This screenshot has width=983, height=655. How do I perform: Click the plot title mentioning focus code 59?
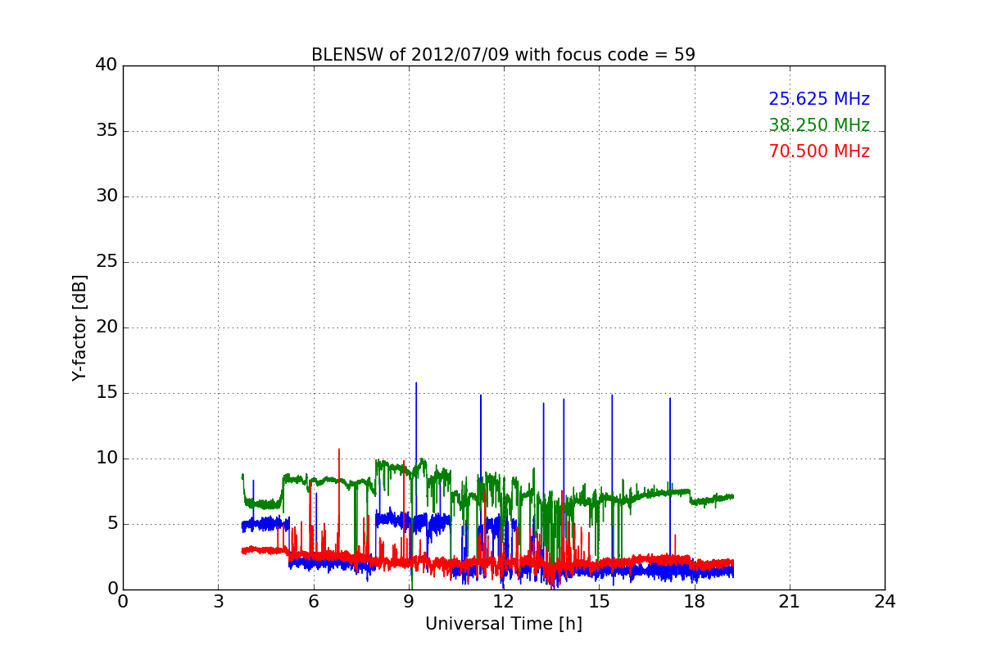(x=503, y=55)
